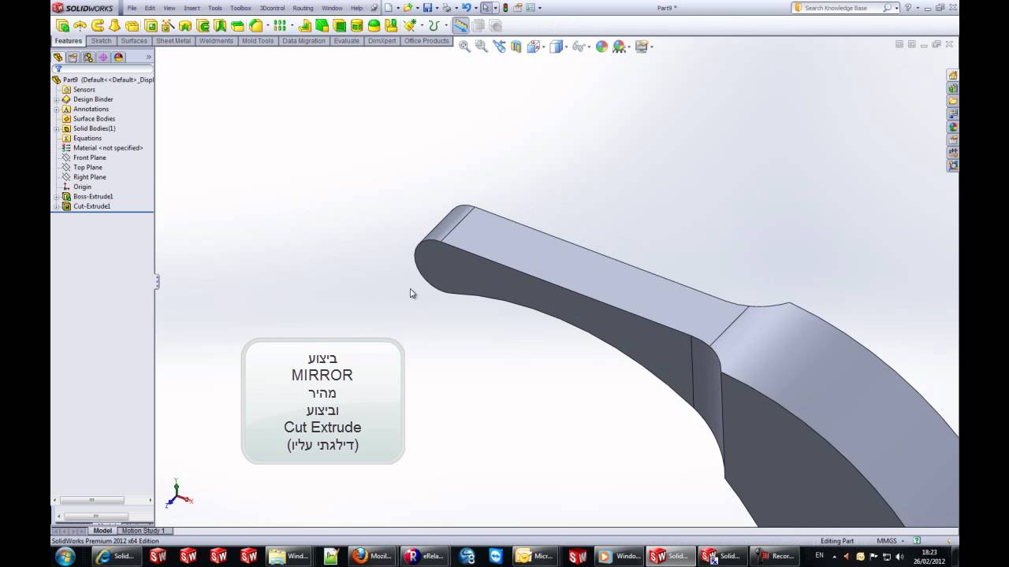The height and width of the screenshot is (567, 1009).
Task: Switch to the Sketch tab
Action: point(101,41)
